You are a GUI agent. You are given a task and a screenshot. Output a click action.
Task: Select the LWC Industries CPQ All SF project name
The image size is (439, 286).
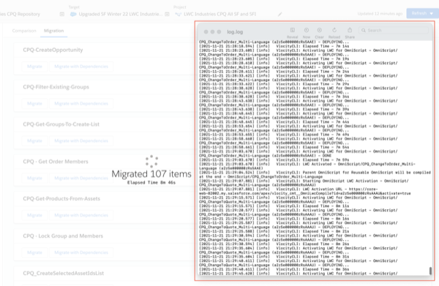(219, 14)
